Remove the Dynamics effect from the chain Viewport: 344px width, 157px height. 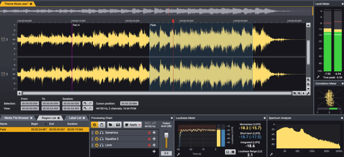point(149,133)
